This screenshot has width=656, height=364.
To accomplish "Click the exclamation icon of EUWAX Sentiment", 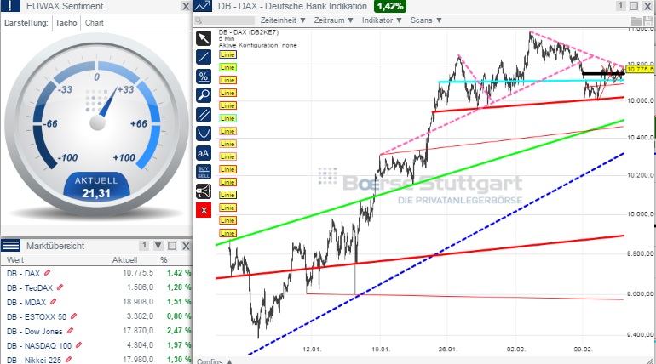I will pos(10,6).
